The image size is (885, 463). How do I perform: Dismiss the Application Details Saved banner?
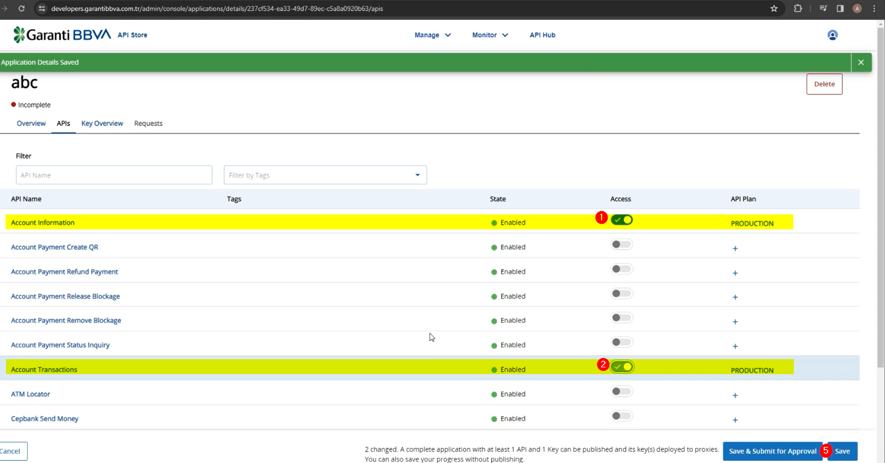pos(861,62)
